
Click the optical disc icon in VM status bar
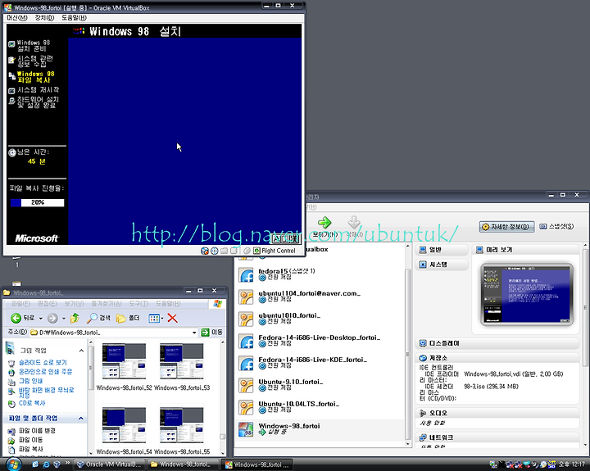pyautogui.click(x=215, y=251)
